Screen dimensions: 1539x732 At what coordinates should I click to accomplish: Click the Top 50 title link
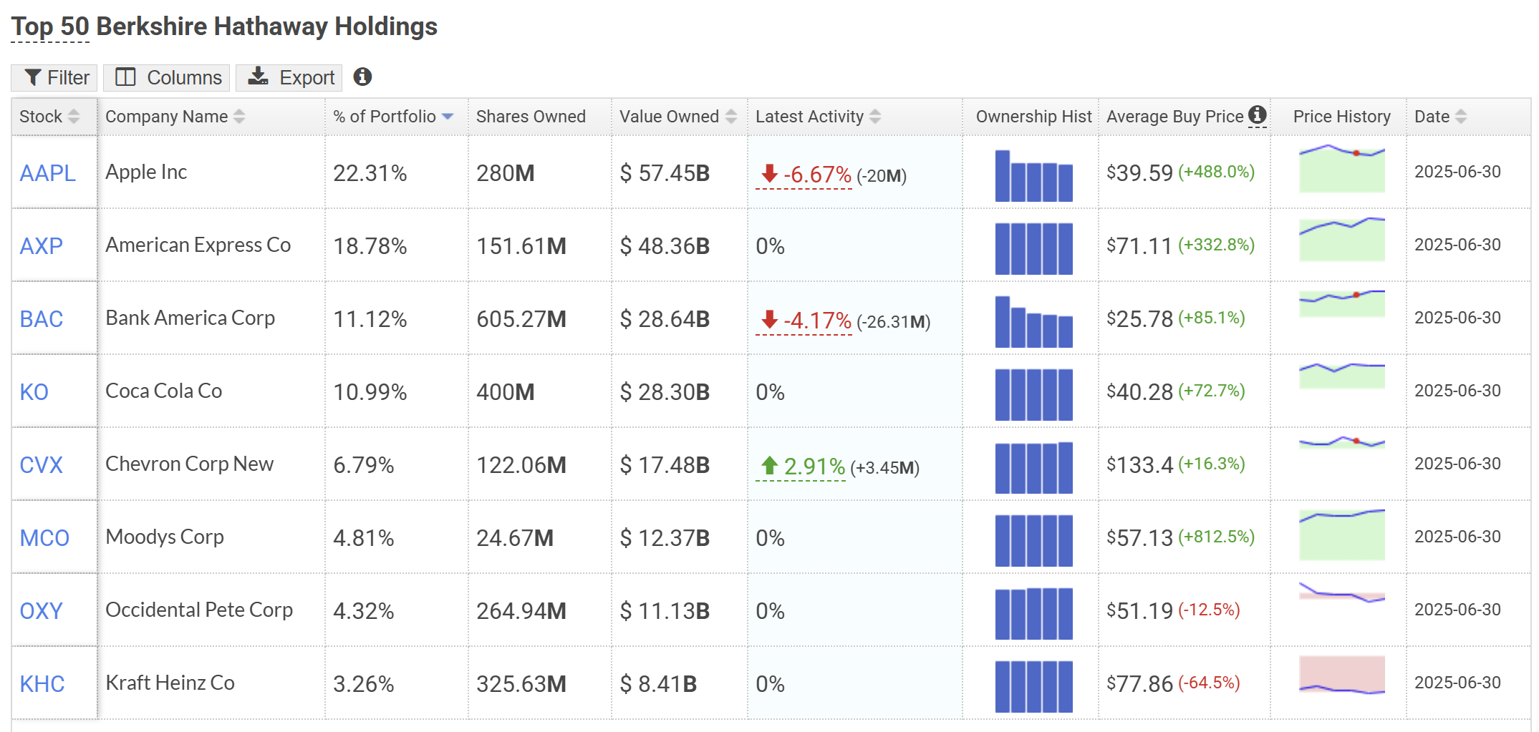pyautogui.click(x=50, y=26)
